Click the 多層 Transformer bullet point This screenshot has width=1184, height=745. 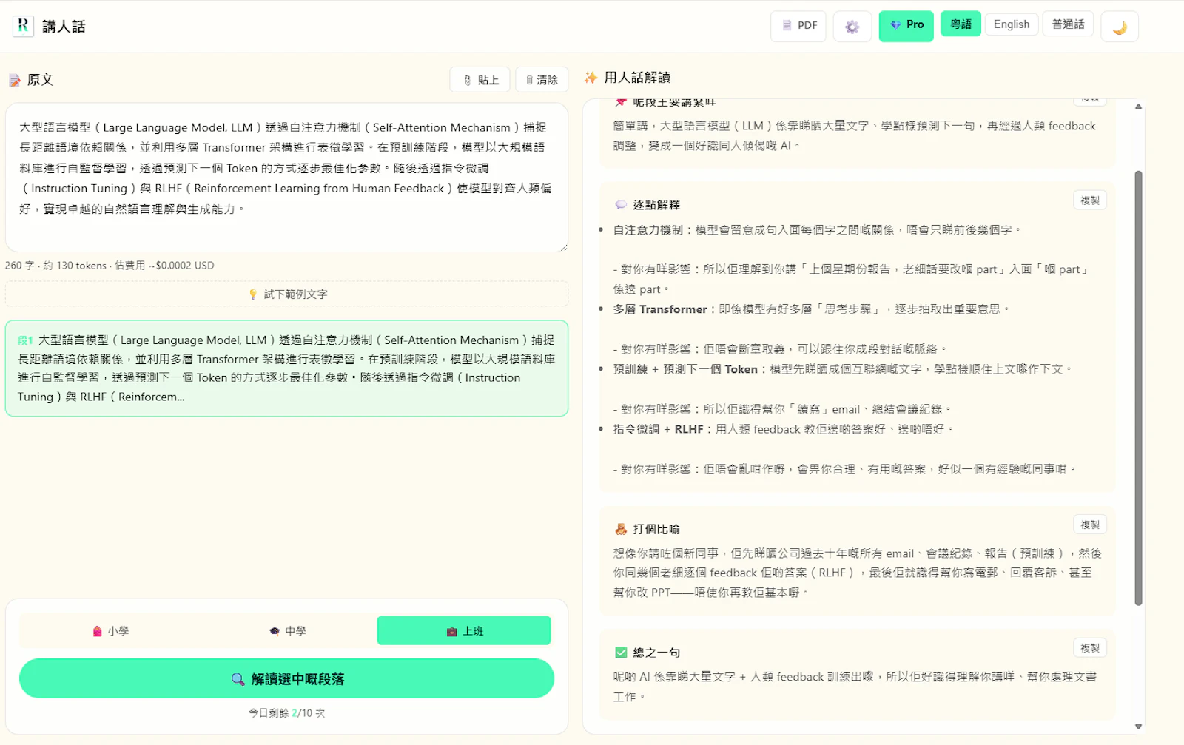coord(811,309)
